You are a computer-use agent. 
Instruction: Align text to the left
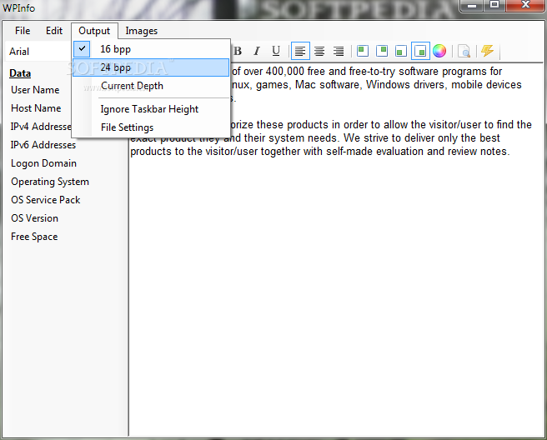(x=300, y=51)
